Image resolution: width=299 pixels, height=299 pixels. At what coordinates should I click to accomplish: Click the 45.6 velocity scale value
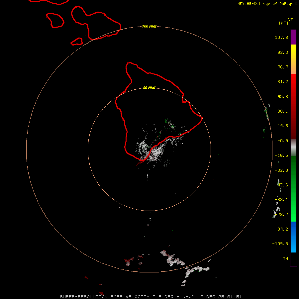(x=283, y=96)
